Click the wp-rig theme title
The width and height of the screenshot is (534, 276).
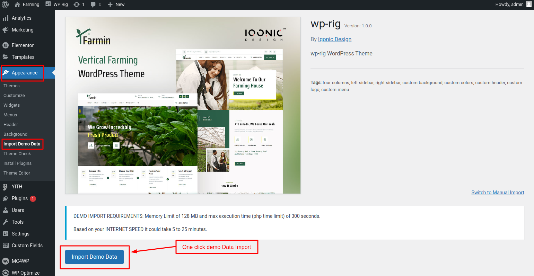(326, 24)
